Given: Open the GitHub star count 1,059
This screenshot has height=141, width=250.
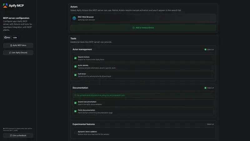Looking at the screenshot, I should (x=15, y=38).
